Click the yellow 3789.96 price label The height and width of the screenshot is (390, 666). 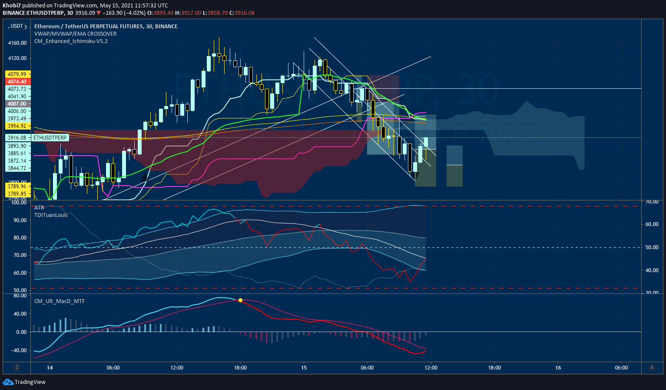(x=17, y=187)
